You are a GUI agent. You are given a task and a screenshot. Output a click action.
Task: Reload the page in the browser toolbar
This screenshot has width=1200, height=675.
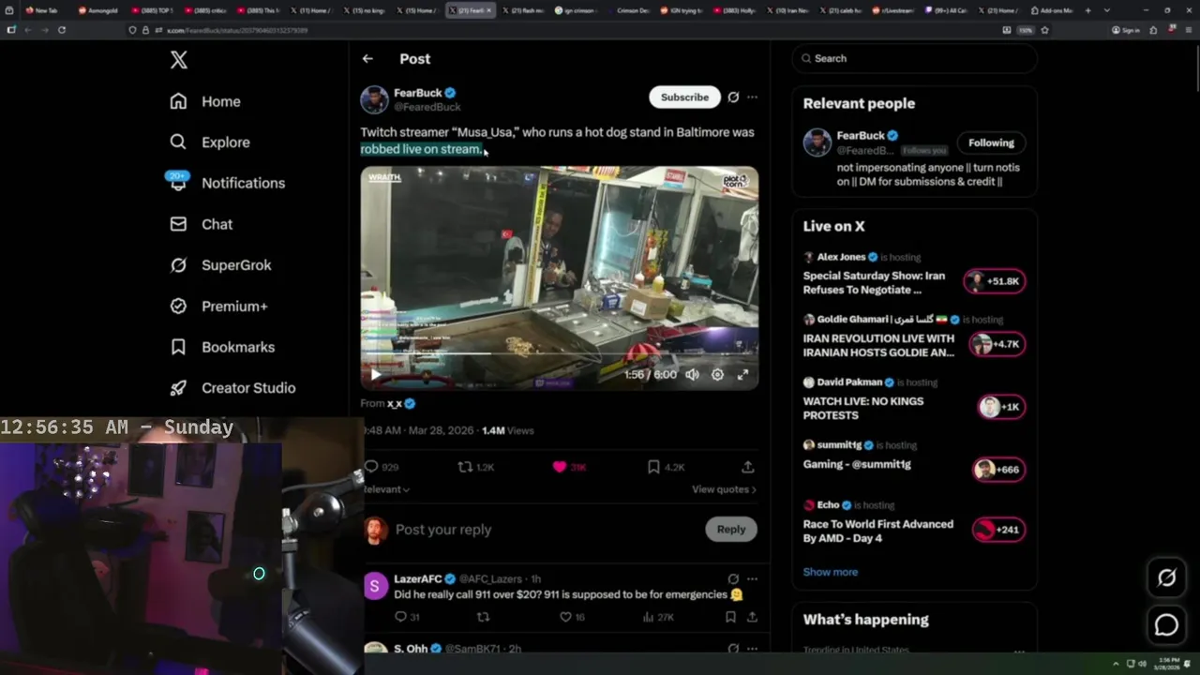pos(62,30)
